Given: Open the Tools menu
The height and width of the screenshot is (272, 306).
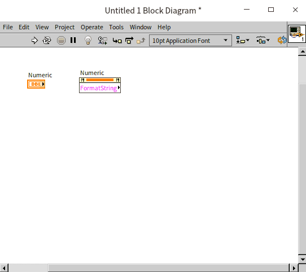Looking at the screenshot, I should click(116, 27).
